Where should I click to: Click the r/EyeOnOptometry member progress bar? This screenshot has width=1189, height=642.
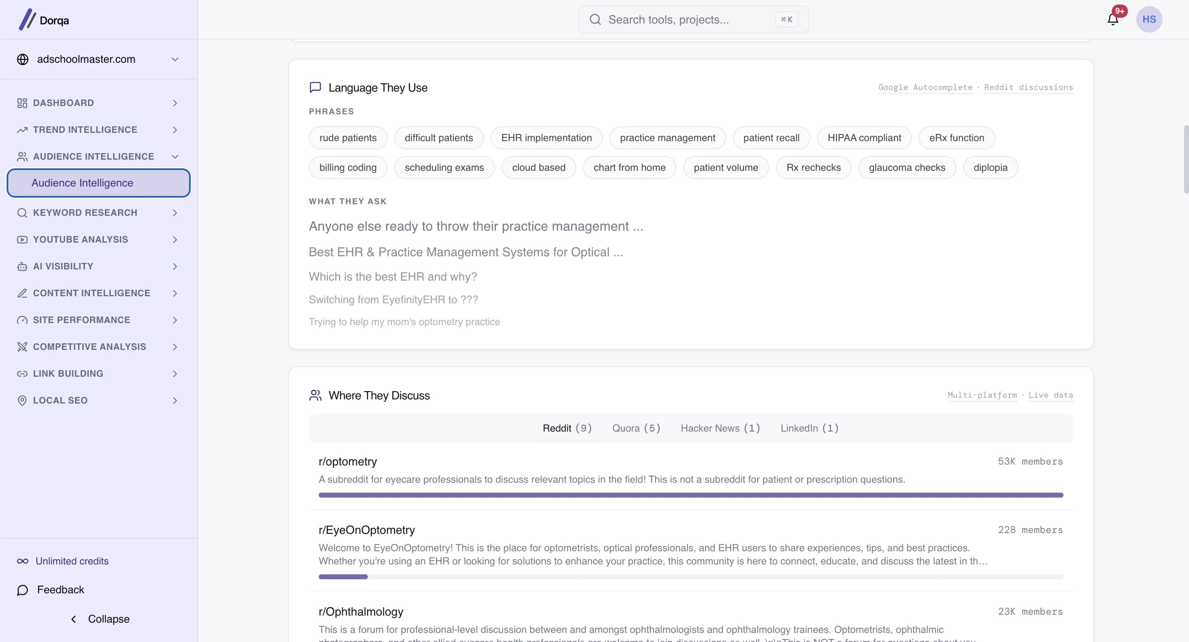(691, 576)
